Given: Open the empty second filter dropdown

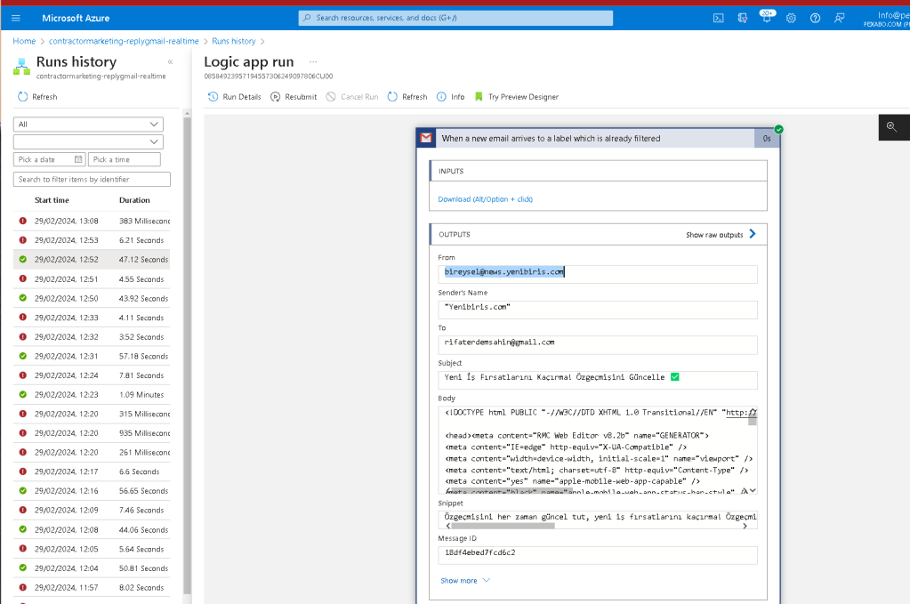Looking at the screenshot, I should pyautogui.click(x=88, y=141).
